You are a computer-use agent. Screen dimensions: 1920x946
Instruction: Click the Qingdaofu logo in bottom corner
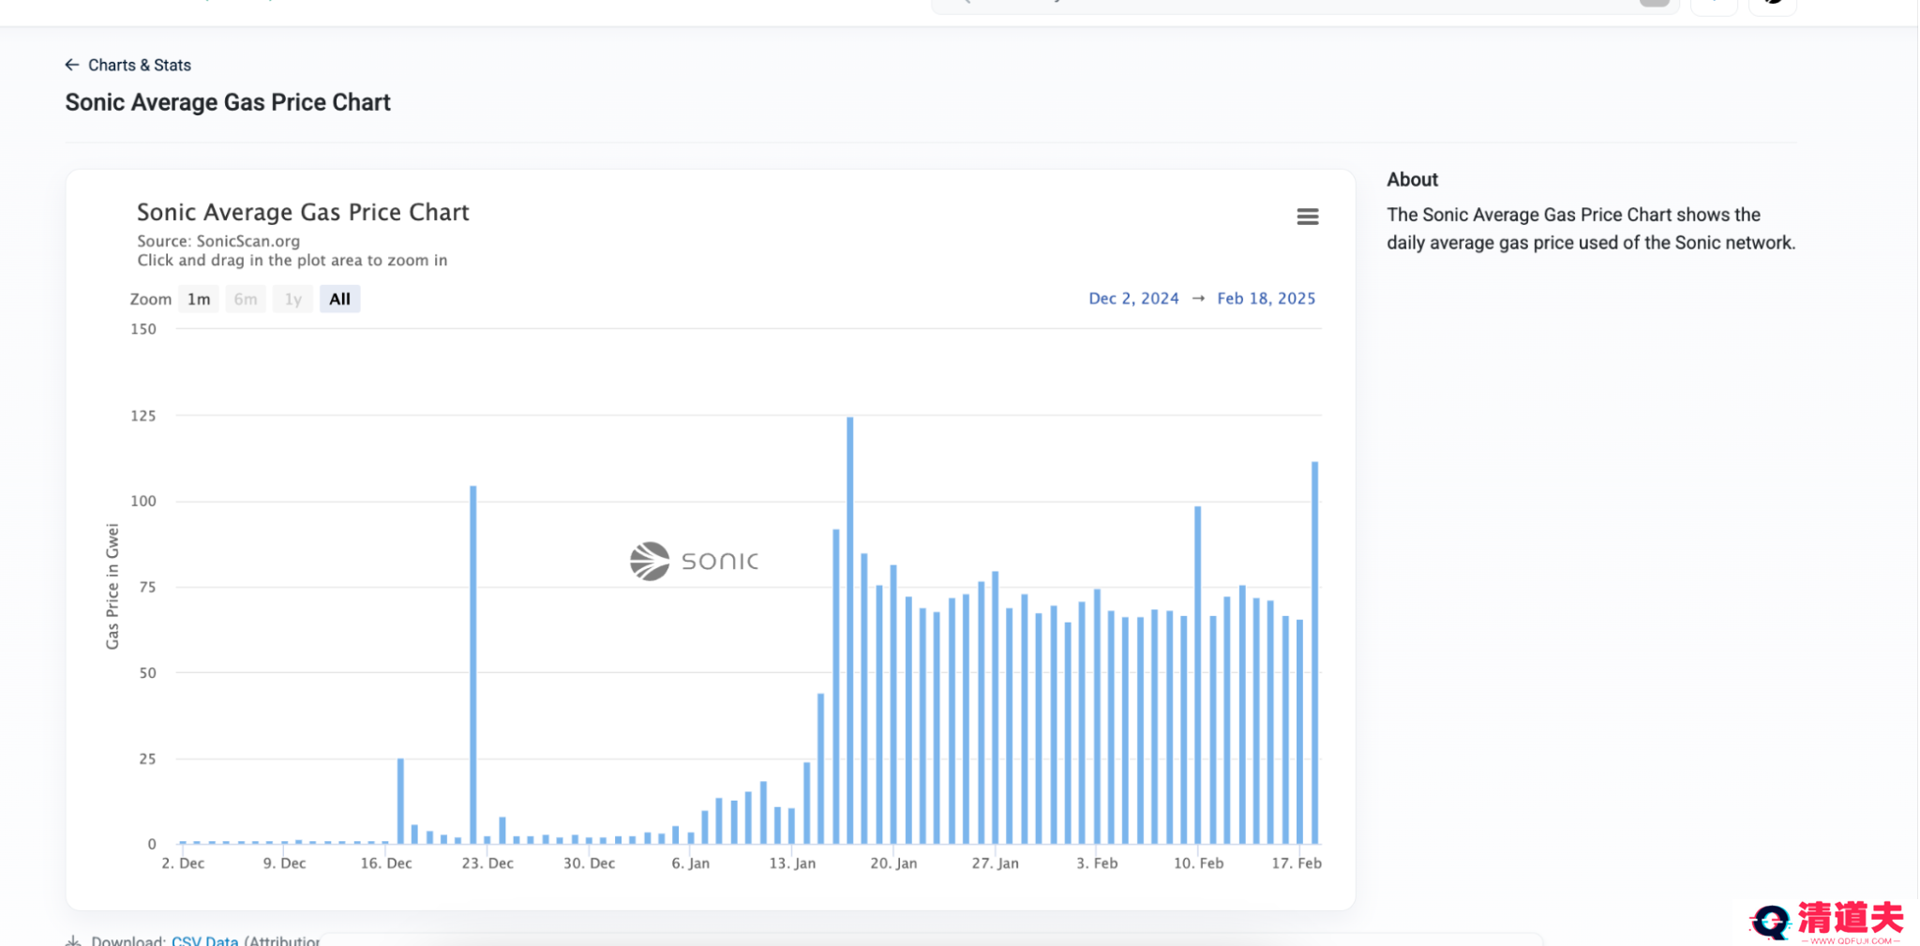[1826, 922]
